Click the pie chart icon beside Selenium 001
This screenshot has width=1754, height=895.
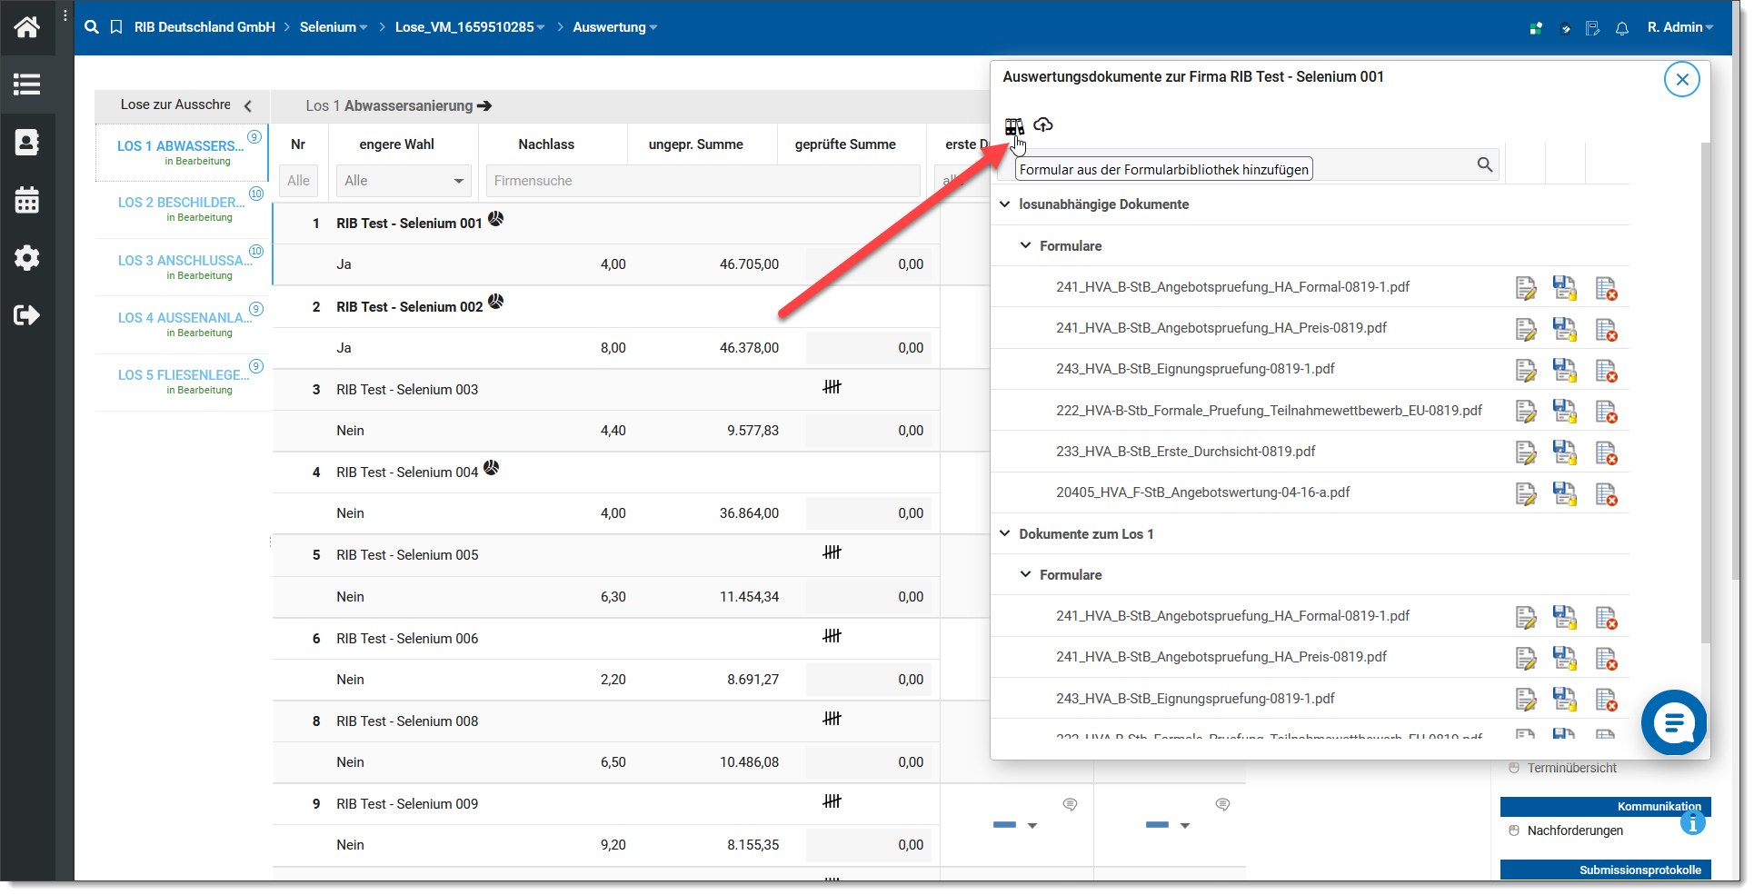pyautogui.click(x=495, y=219)
